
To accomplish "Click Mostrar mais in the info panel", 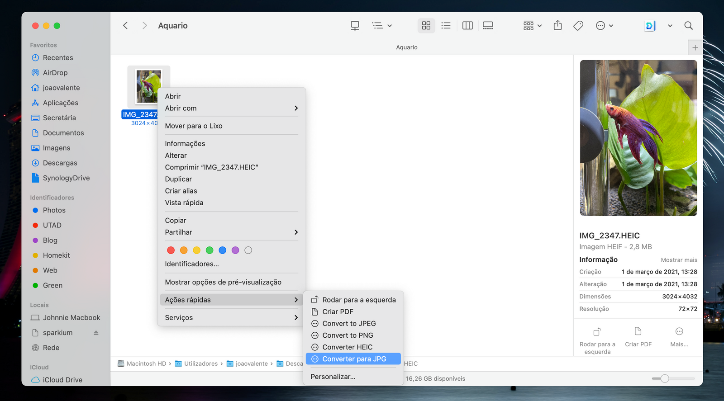I will tap(679, 260).
